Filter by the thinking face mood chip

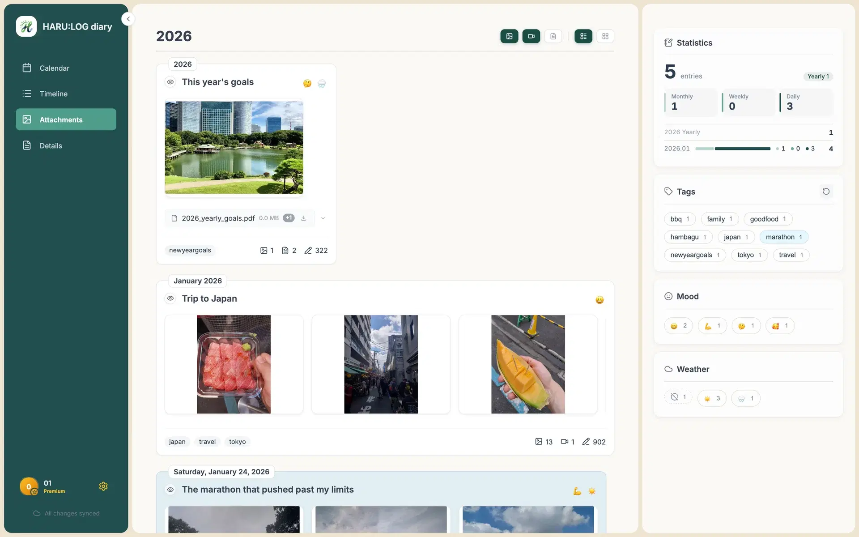746,326
